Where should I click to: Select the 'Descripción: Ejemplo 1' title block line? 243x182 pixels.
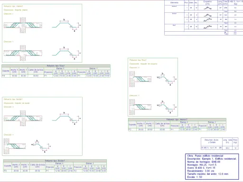click(x=212, y=159)
